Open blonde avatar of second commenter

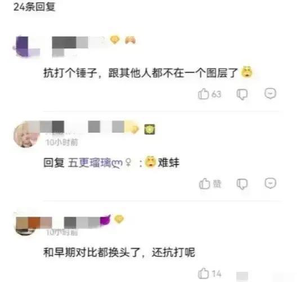26,135
